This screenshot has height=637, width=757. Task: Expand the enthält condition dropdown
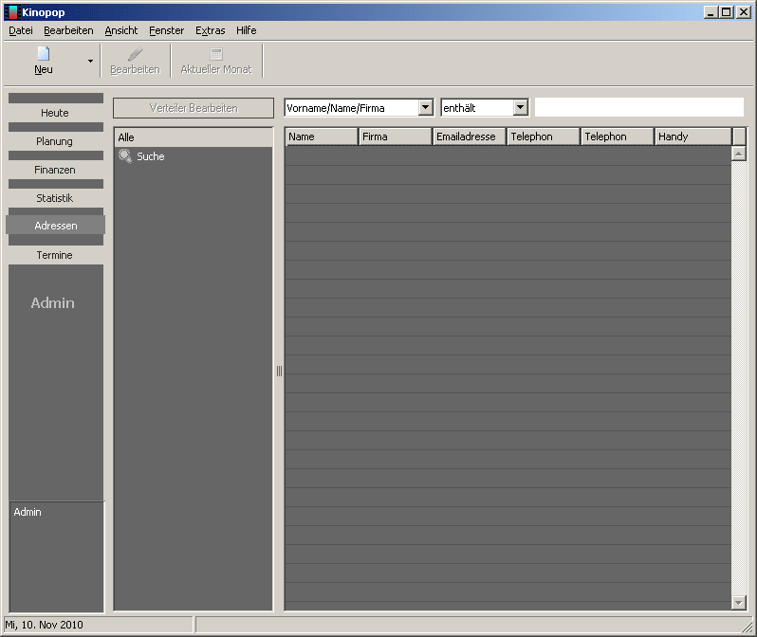pos(520,108)
